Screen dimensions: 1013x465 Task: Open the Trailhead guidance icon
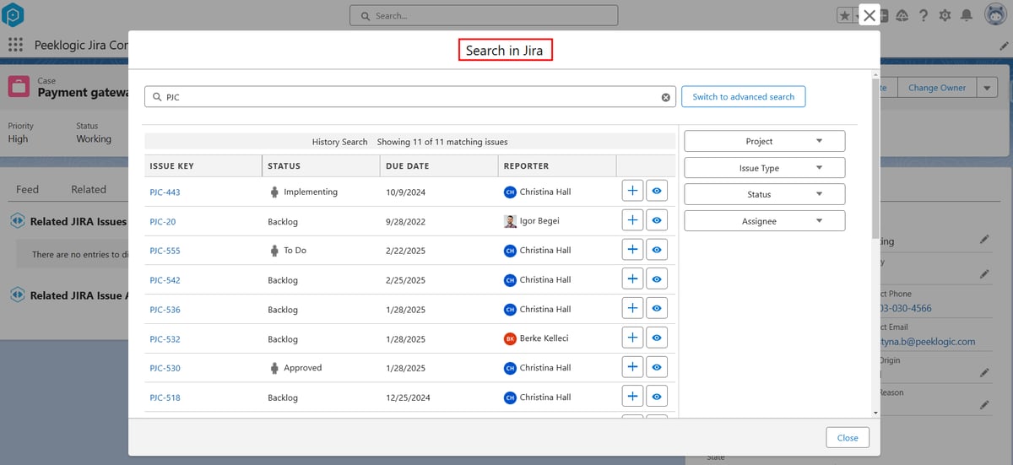902,15
